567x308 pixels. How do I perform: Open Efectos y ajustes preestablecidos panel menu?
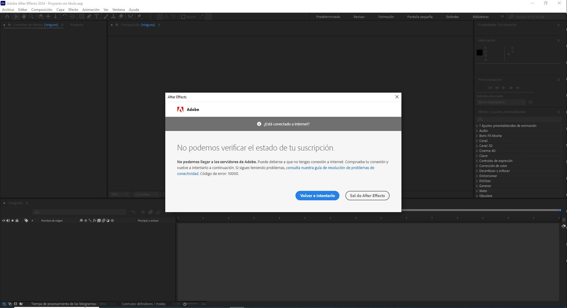pos(558,112)
